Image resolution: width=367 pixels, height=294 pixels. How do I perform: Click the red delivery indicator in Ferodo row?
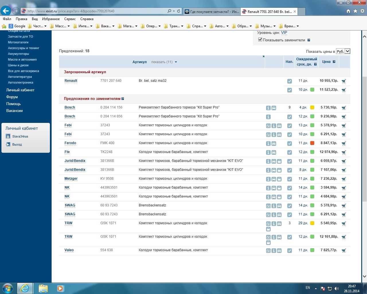pyautogui.click(x=312, y=143)
